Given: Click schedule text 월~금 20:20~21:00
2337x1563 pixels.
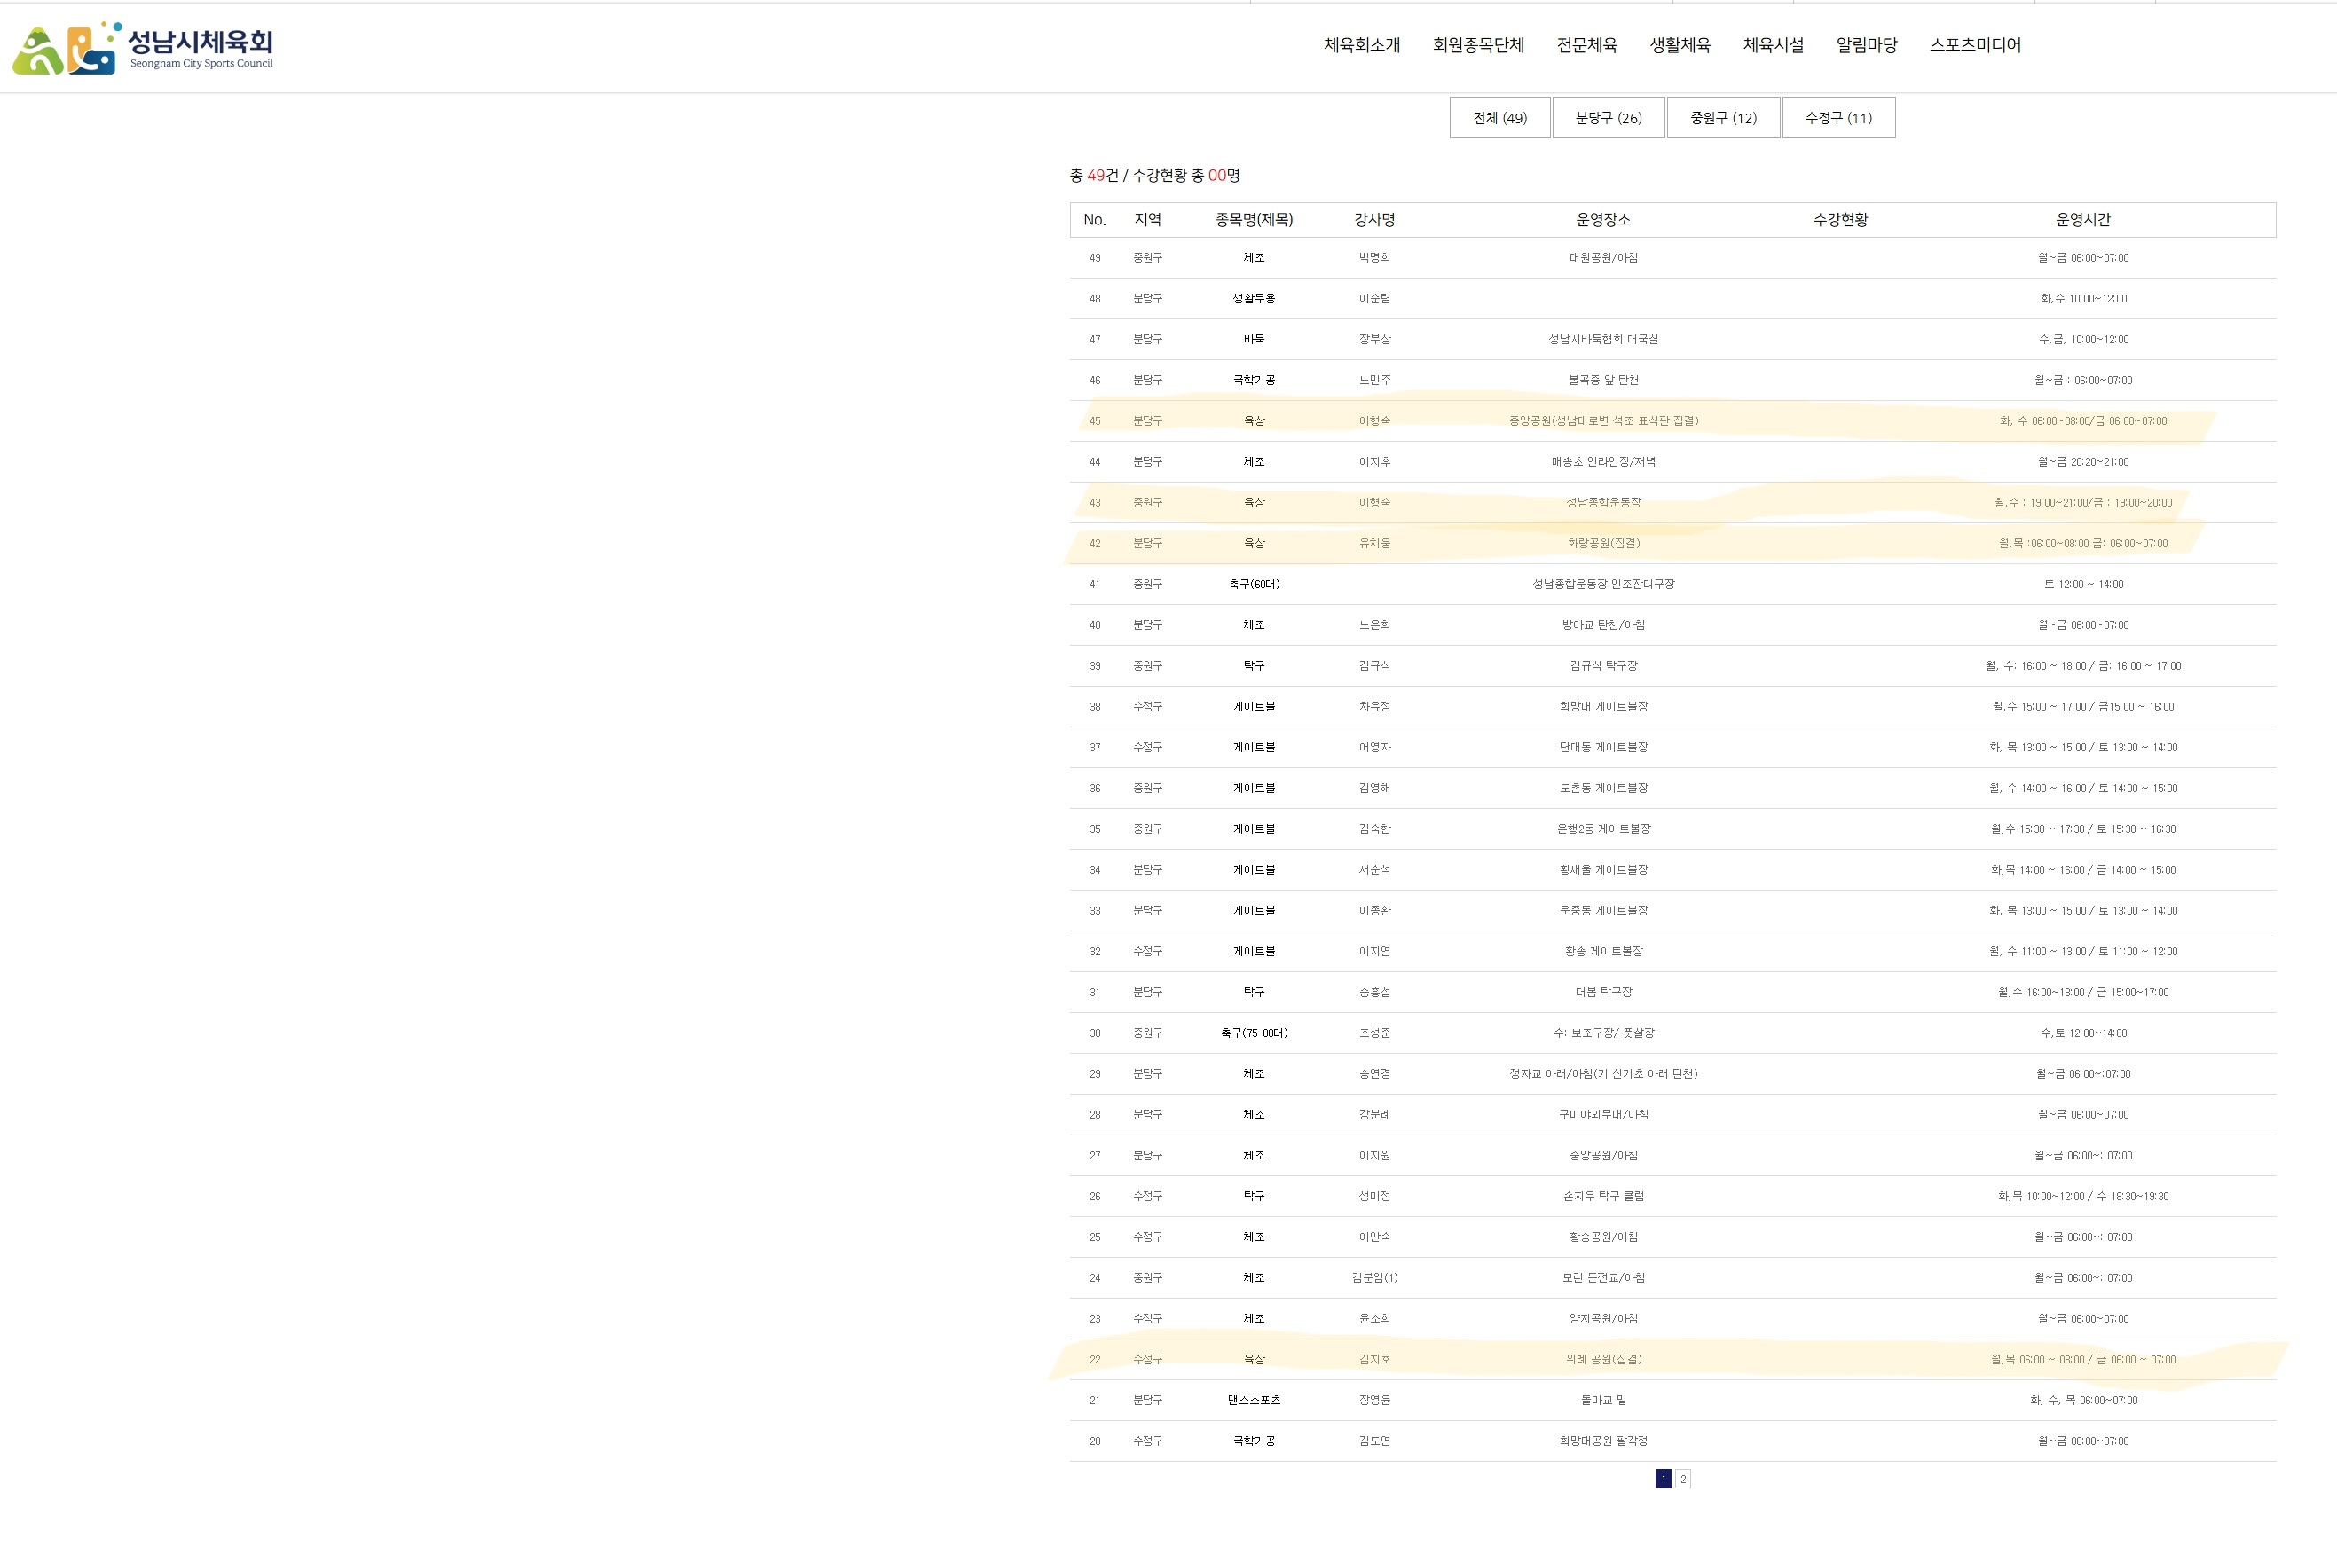Looking at the screenshot, I should click(2082, 462).
